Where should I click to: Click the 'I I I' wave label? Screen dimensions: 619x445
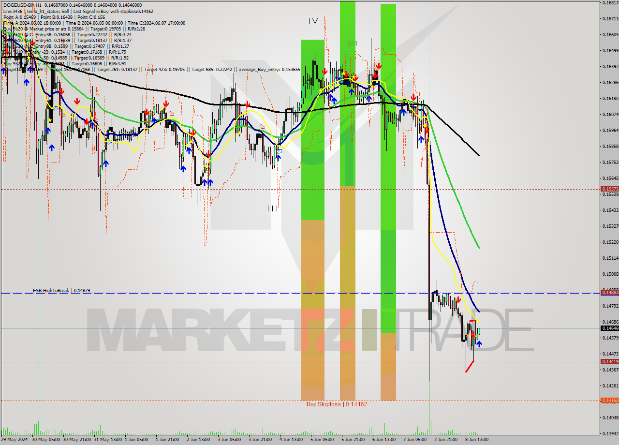(273, 208)
